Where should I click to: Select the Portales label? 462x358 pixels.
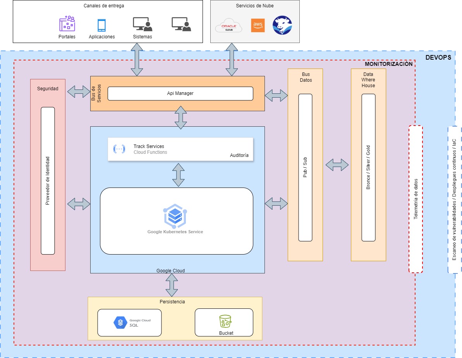point(67,36)
